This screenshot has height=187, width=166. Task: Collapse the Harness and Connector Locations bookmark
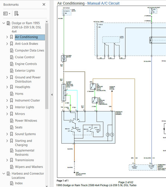point(4,174)
